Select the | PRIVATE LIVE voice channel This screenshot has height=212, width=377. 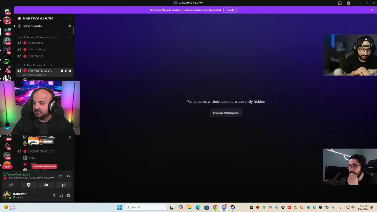coord(40,71)
